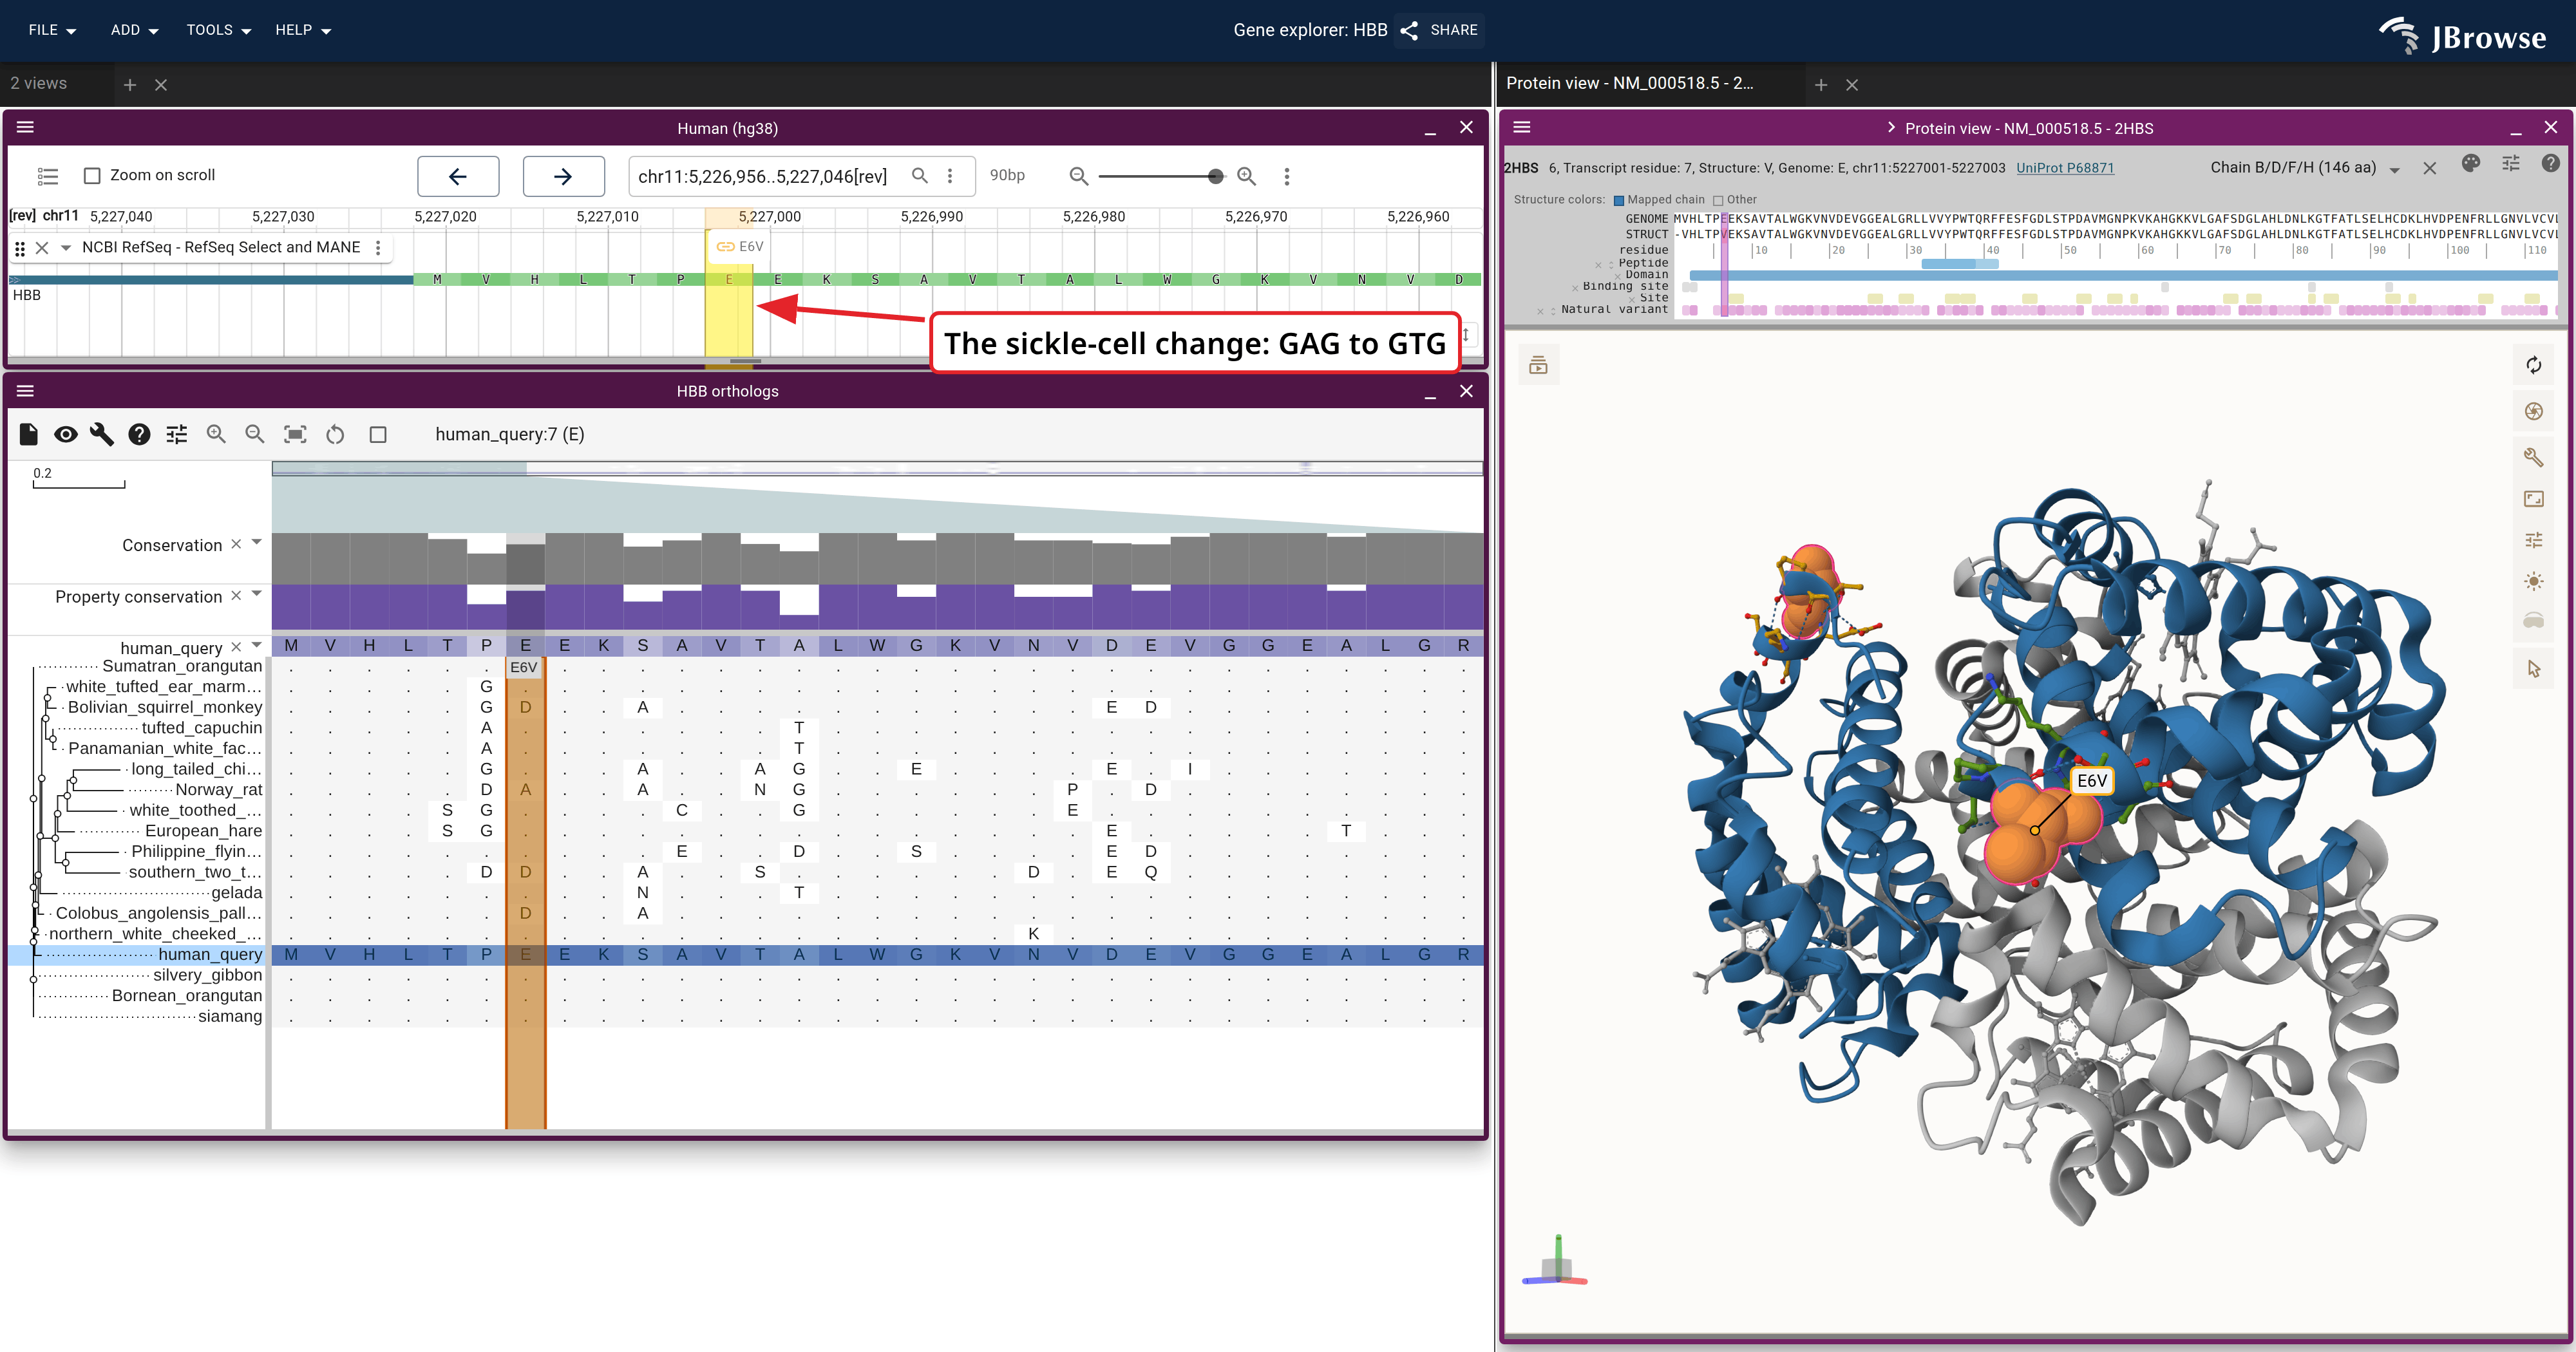Image resolution: width=2576 pixels, height=1352 pixels.
Task: Open the wrench tools icon in HBB orthologs
Action: (102, 434)
